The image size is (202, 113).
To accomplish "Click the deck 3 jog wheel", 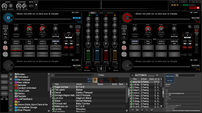I will coord(8,65).
